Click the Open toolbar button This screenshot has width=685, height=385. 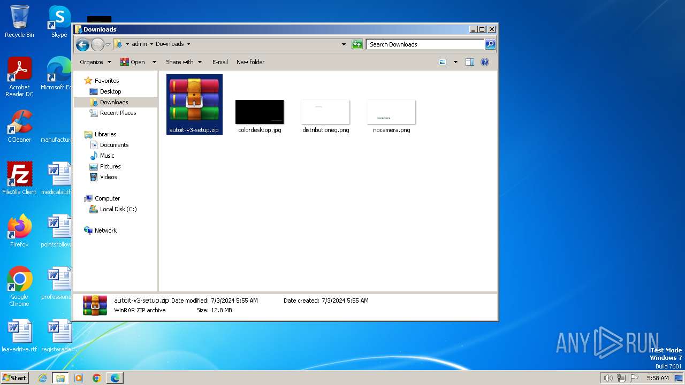133,62
